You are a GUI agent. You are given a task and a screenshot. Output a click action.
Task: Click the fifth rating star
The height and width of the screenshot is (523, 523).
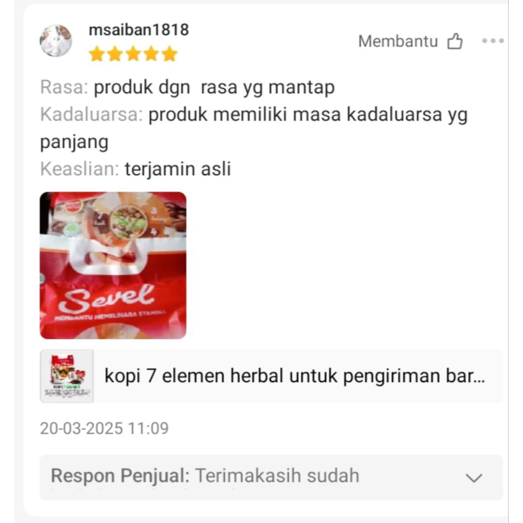170,54
